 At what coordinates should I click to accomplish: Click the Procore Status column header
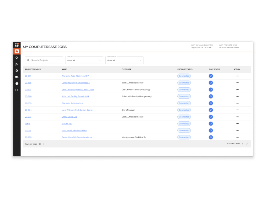pos(185,69)
